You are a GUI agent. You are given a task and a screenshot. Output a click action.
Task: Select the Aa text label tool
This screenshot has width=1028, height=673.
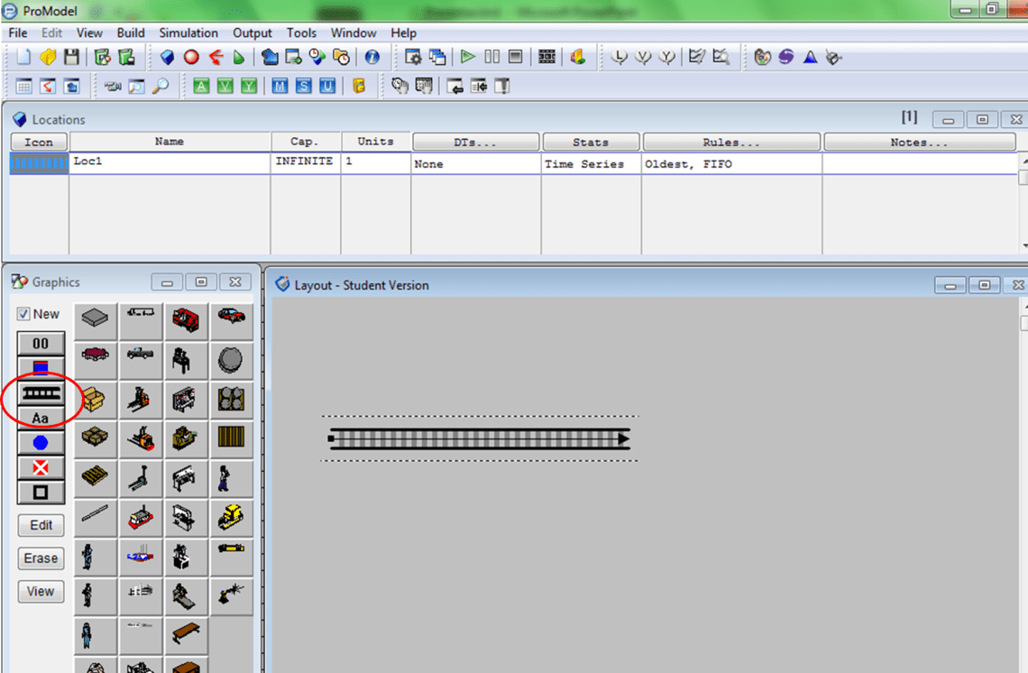click(x=41, y=418)
